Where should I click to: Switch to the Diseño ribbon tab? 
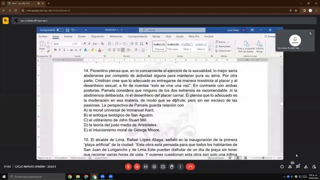(x=82, y=36)
